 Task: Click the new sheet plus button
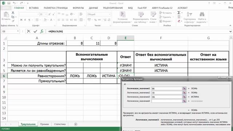pyautogui.click(x=76, y=124)
